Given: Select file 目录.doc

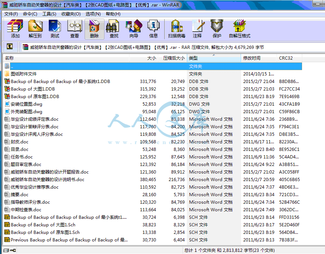Looking at the screenshot, I should pyautogui.click(x=19, y=149).
